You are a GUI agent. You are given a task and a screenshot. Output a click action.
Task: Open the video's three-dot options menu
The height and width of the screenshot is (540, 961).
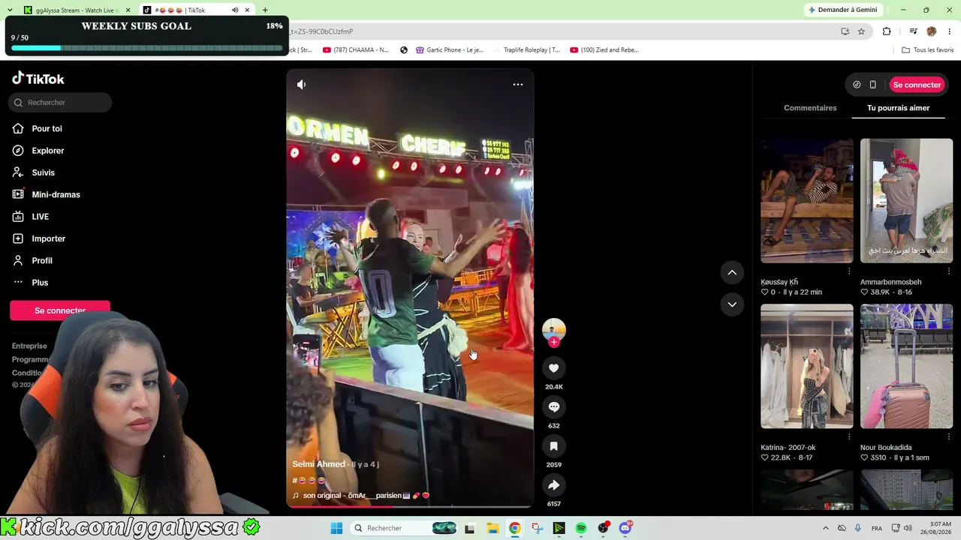pos(518,85)
